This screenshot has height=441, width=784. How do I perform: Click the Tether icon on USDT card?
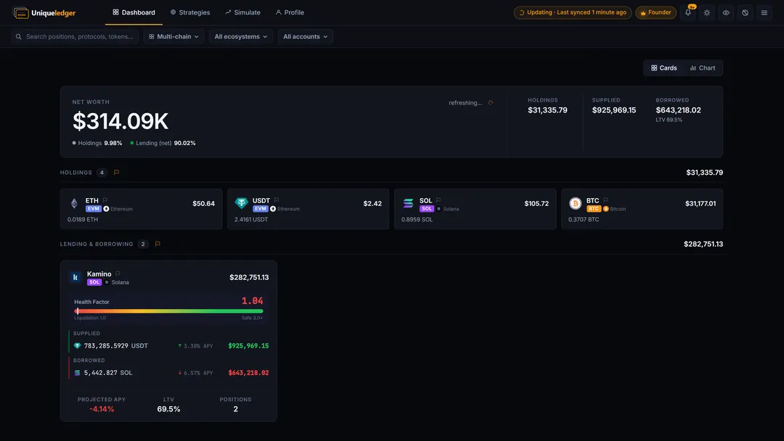click(x=242, y=203)
